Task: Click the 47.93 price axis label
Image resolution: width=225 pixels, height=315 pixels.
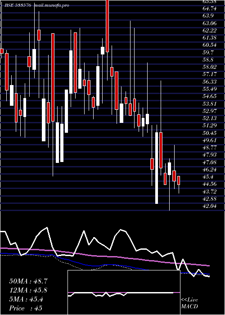Action: click(x=210, y=155)
